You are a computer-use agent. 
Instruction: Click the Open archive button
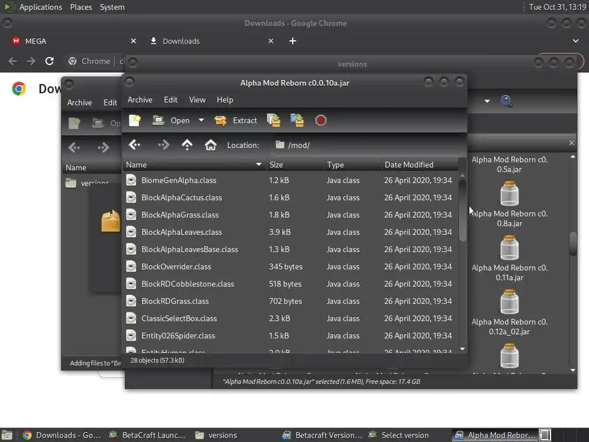171,120
